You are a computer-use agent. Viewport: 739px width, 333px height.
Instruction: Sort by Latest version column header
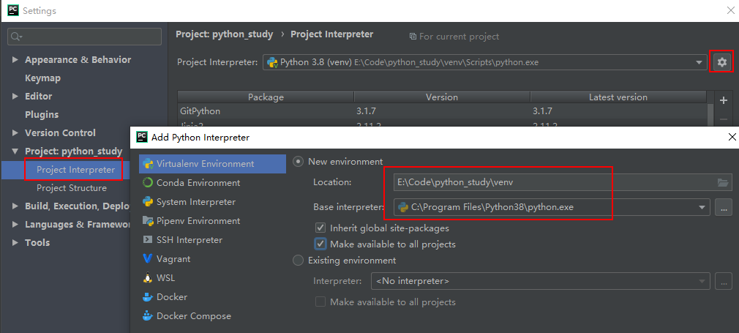click(618, 97)
